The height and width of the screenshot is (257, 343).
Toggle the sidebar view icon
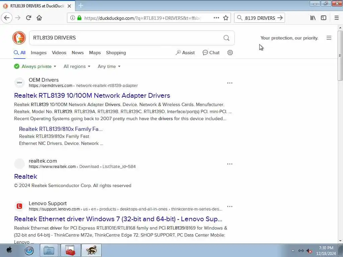point(324,18)
